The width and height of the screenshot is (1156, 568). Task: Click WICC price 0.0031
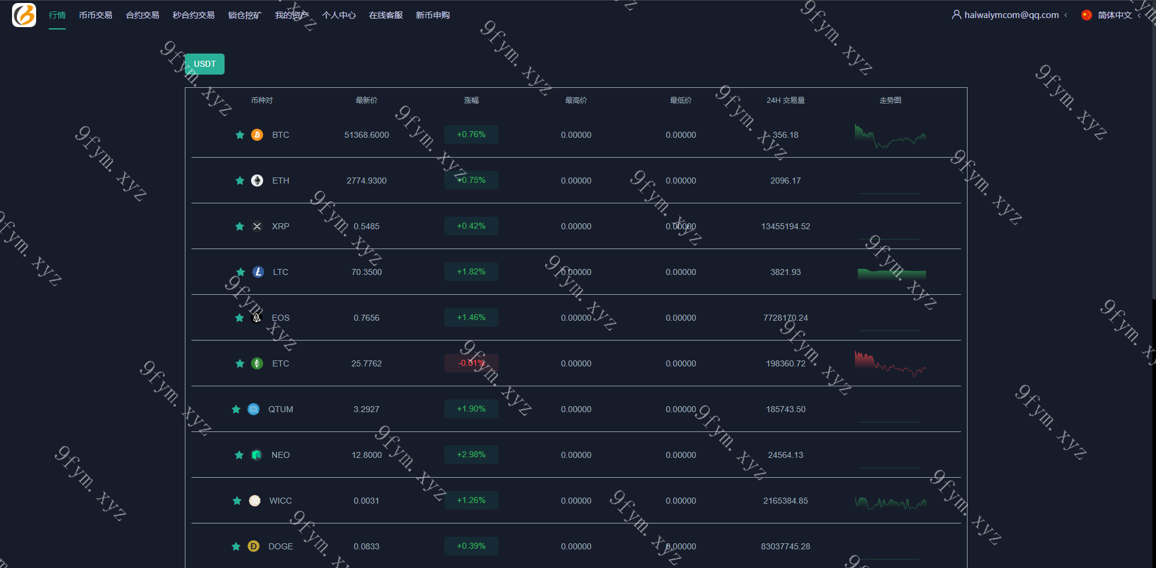367,501
